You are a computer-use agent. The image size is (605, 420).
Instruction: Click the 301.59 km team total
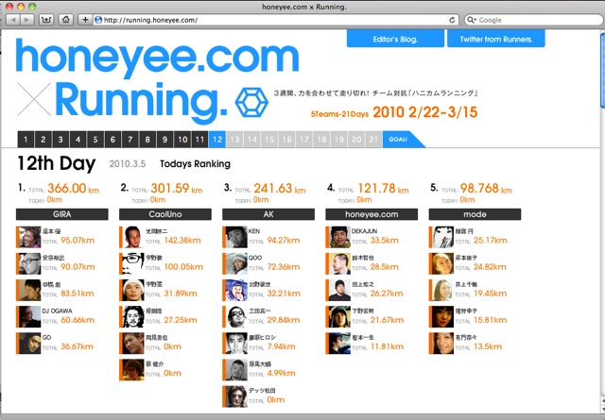177,189
